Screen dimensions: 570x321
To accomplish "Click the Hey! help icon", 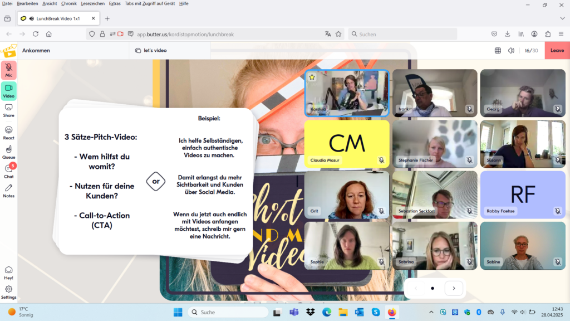I will 9,273.
